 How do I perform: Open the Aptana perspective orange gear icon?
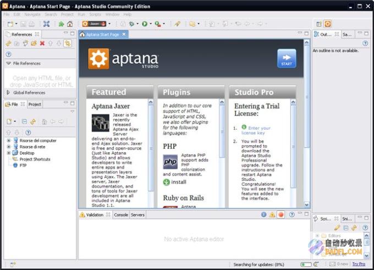[328, 24]
